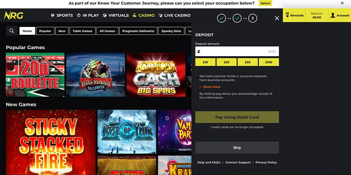The image size is (351, 175).
Task: Open the Live Casino section
Action: pyautogui.click(x=174, y=15)
